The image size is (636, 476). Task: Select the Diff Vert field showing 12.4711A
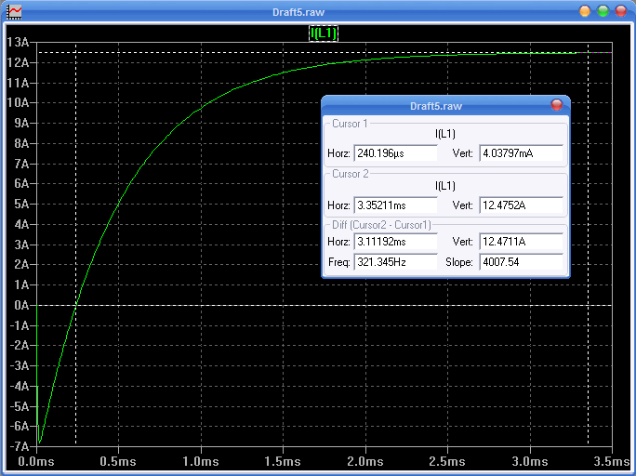pos(521,242)
